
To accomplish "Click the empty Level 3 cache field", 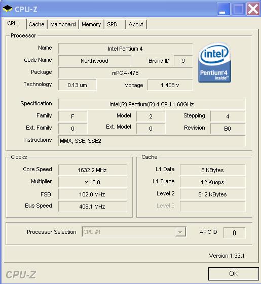I will click(x=212, y=207).
